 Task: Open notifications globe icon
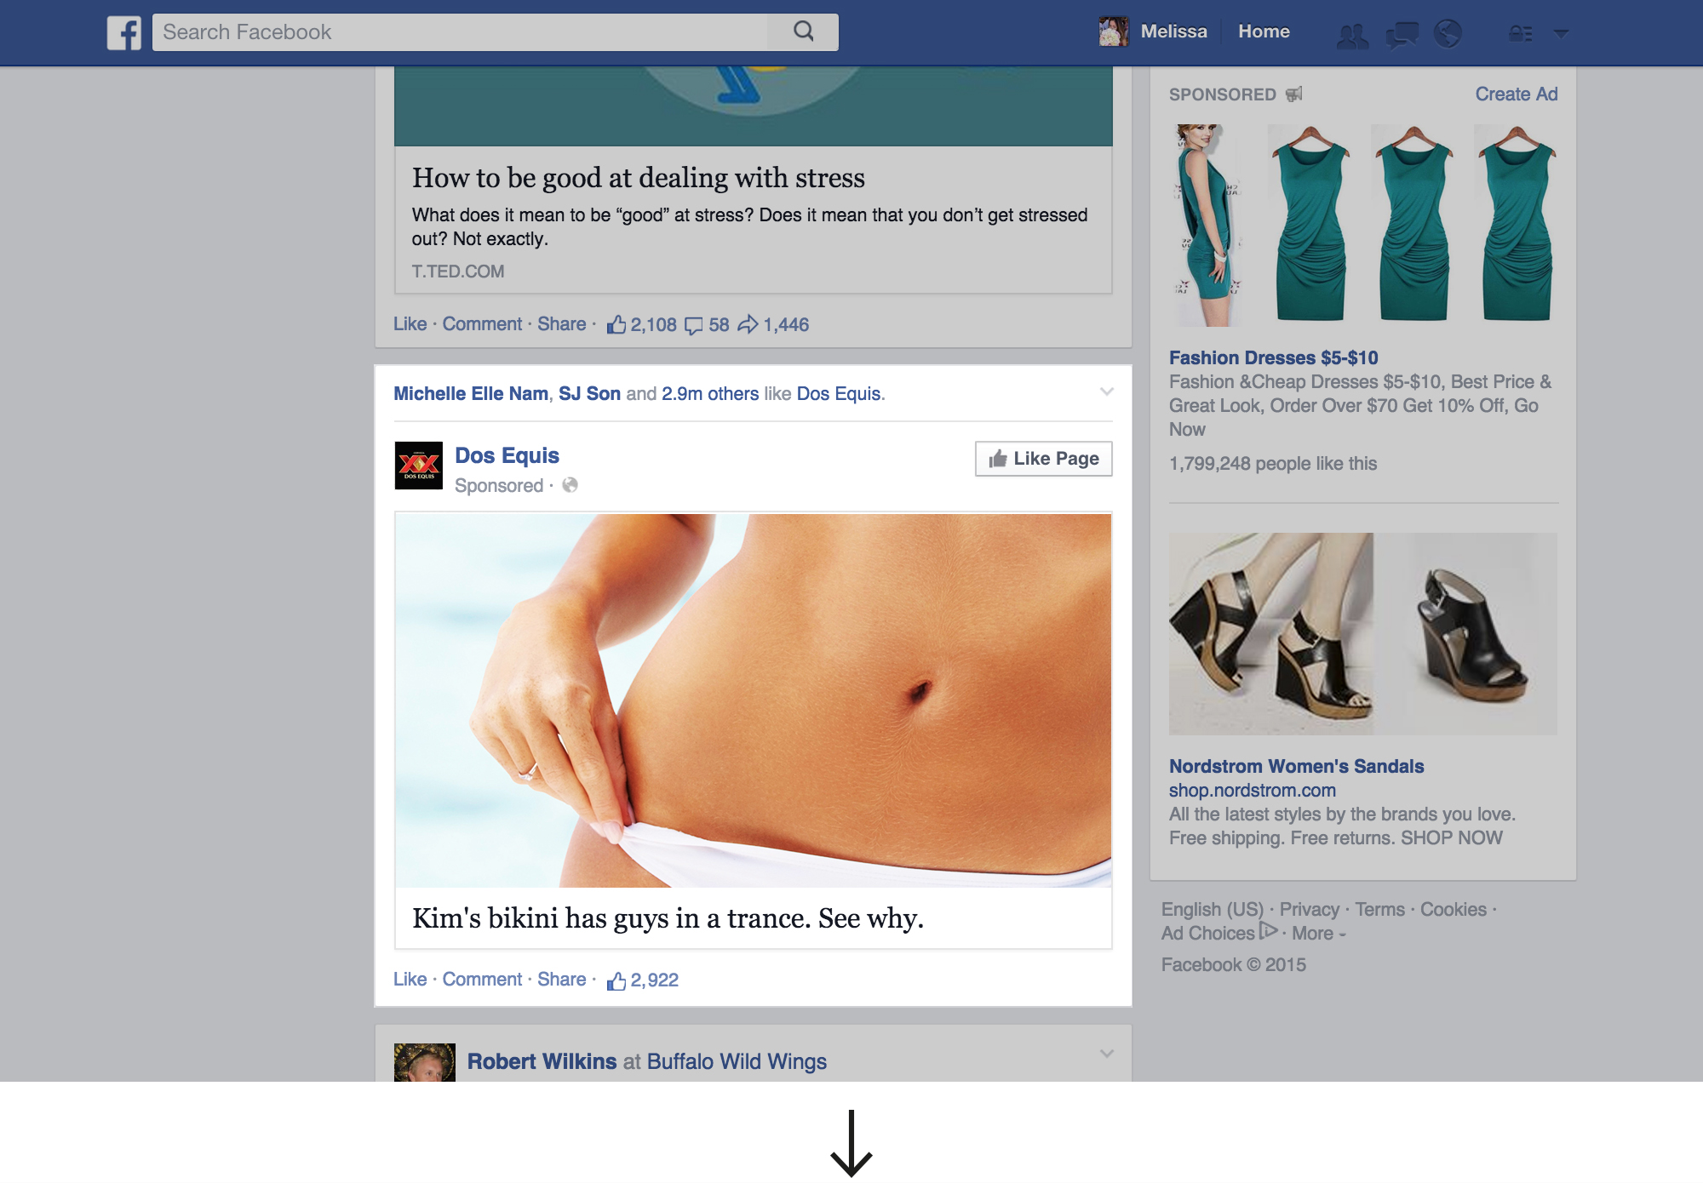tap(1448, 34)
